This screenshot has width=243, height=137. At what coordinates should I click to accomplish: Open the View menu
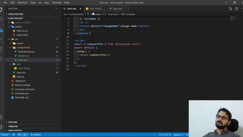coord(33,3)
